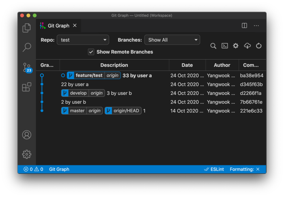The image size is (284, 197).
Task: Click the Commit column header
Action: (x=251, y=65)
